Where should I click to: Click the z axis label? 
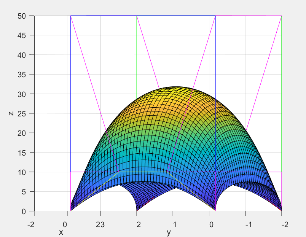pos(11,113)
